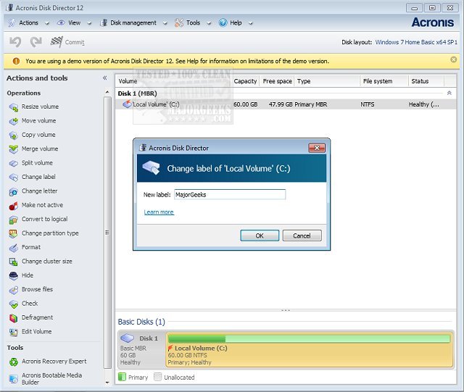Open the Actions menu
The image size is (464, 392).
[29, 22]
